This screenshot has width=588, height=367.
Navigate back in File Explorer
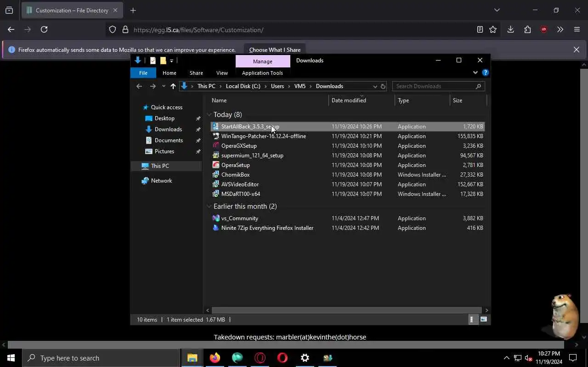click(139, 86)
